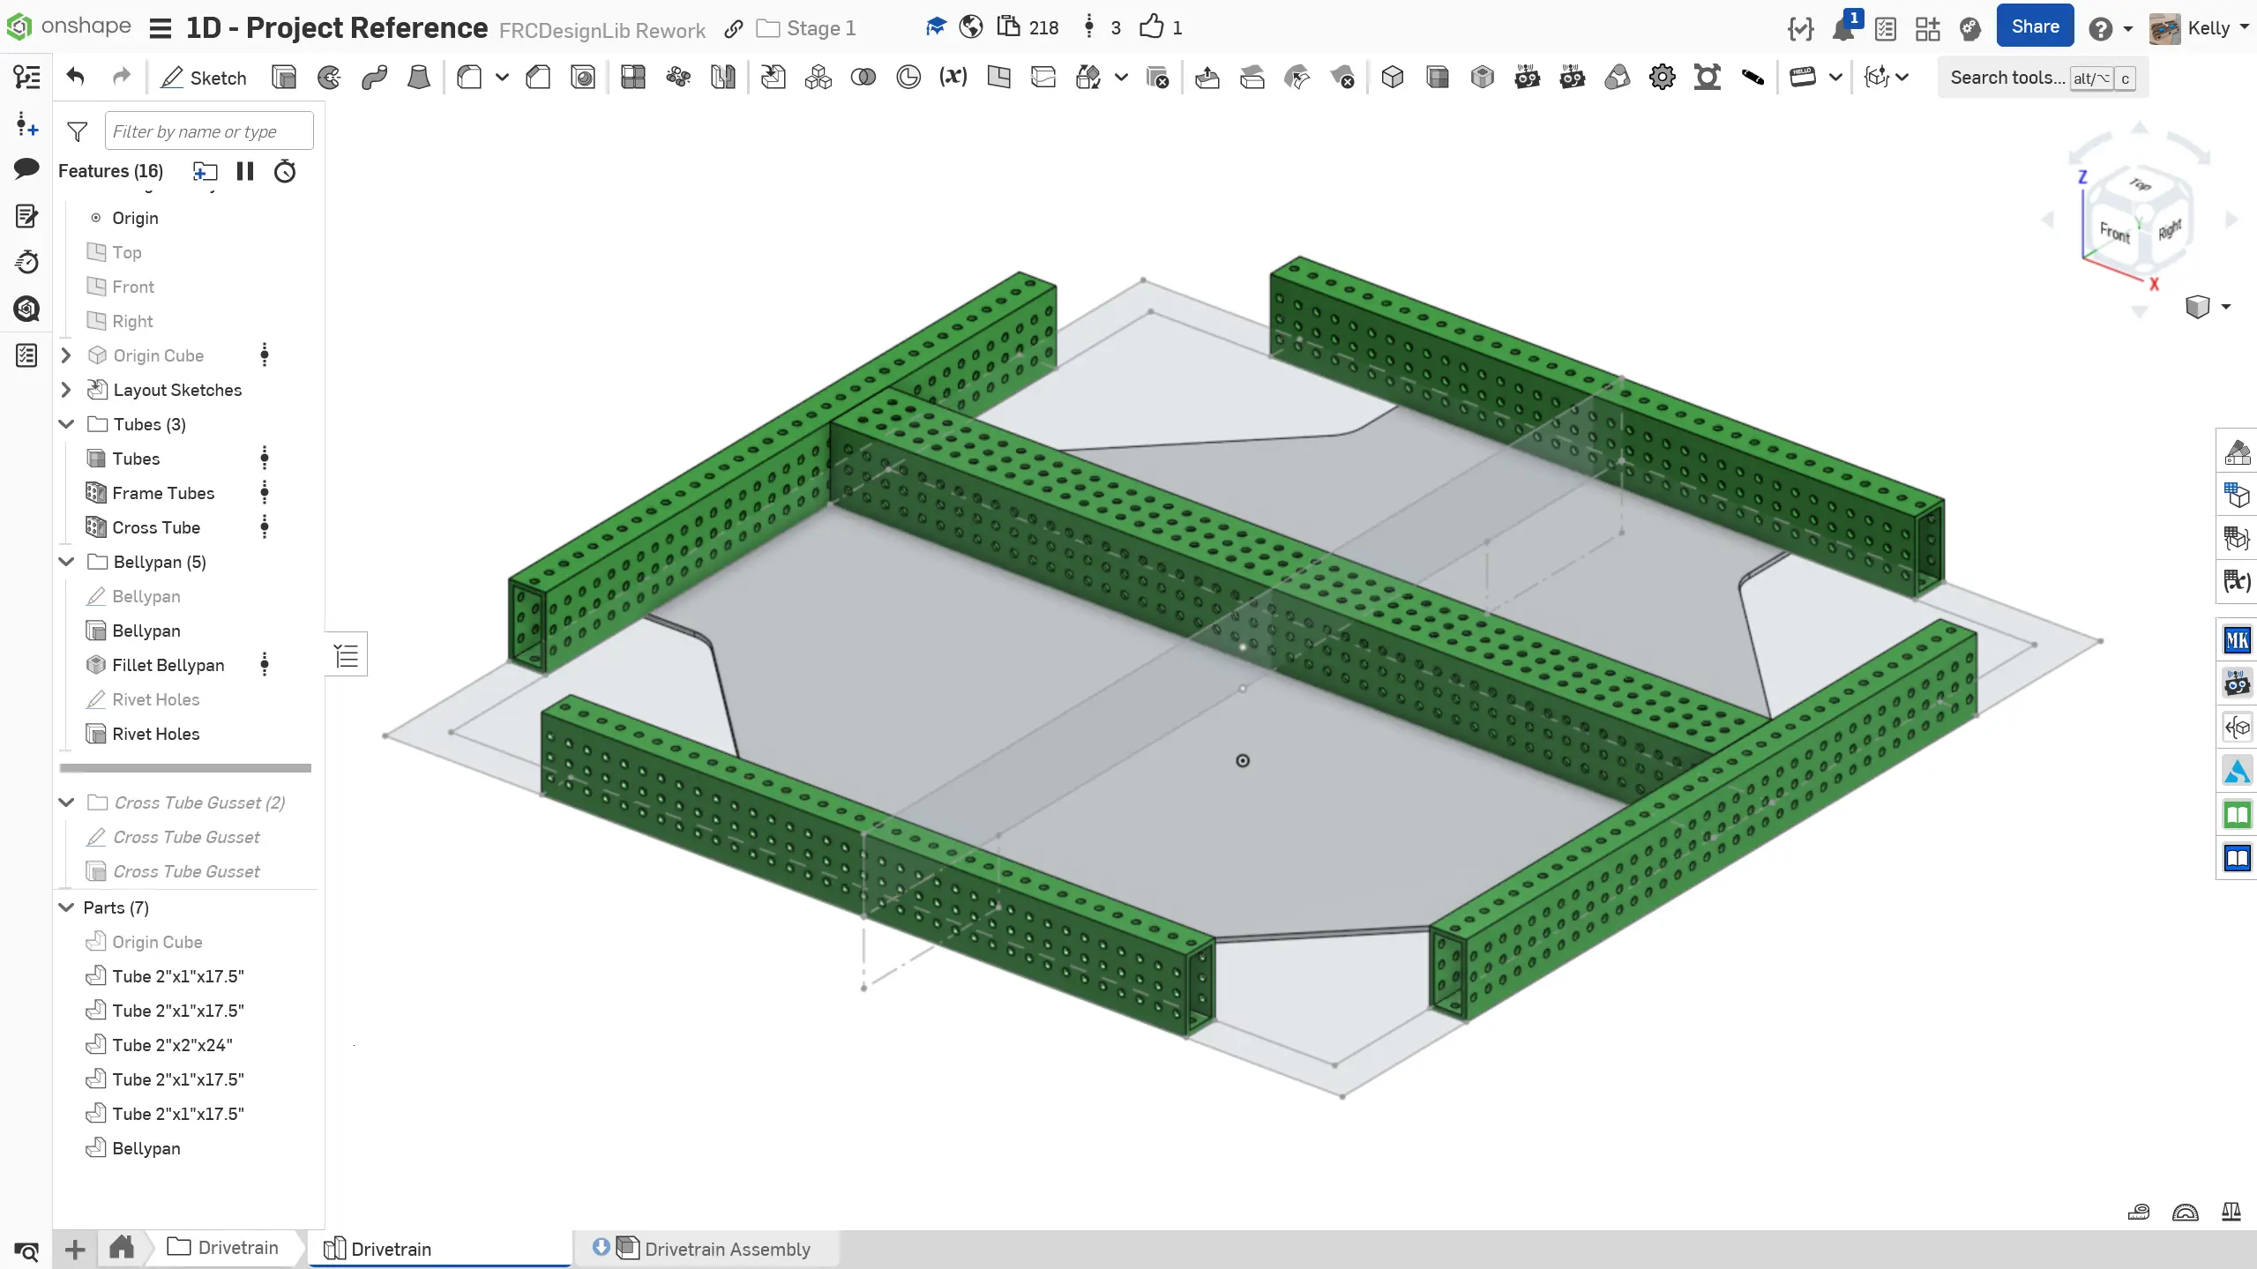Expand the Layout Sketches folder
This screenshot has width=2257, height=1269.
pos(66,390)
